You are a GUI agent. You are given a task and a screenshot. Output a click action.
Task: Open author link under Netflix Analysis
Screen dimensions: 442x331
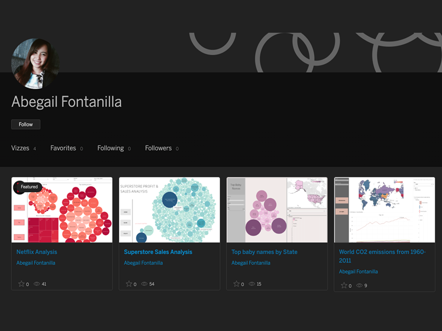pos(36,263)
